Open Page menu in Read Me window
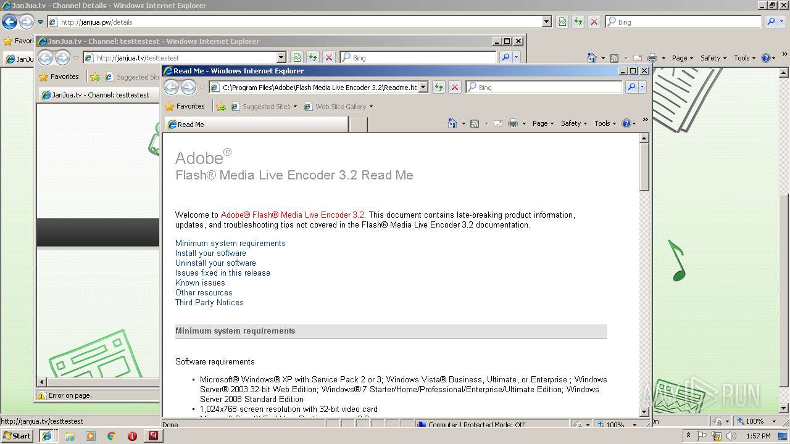 (x=543, y=123)
